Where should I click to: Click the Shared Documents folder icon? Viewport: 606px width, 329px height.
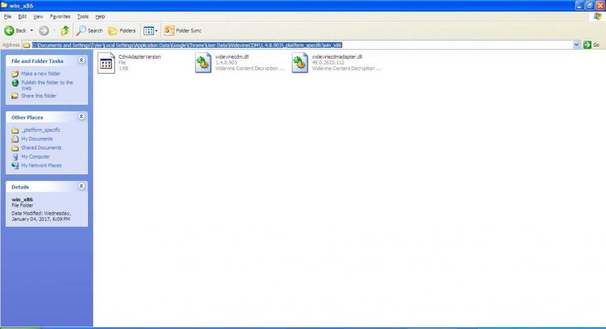(x=15, y=148)
